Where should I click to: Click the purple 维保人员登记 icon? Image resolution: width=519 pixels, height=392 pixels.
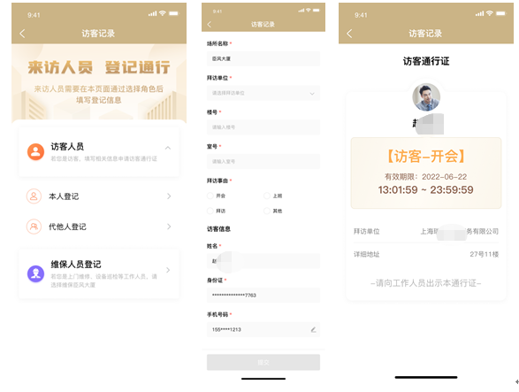tap(35, 274)
